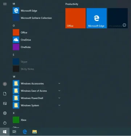Launch OneDrive from the app list
Image resolution: width=131 pixels, height=136 pixels.
pyautogui.click(x=36, y=40)
